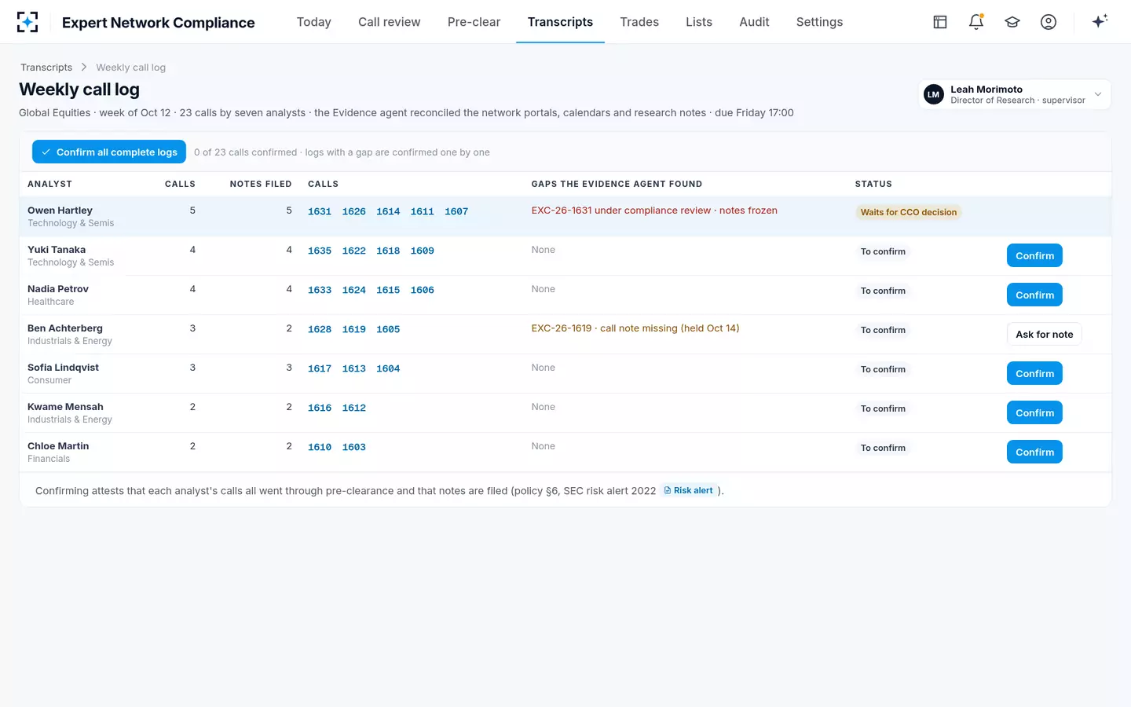Open call 1635 for Yuki Tanaka

coord(320,251)
